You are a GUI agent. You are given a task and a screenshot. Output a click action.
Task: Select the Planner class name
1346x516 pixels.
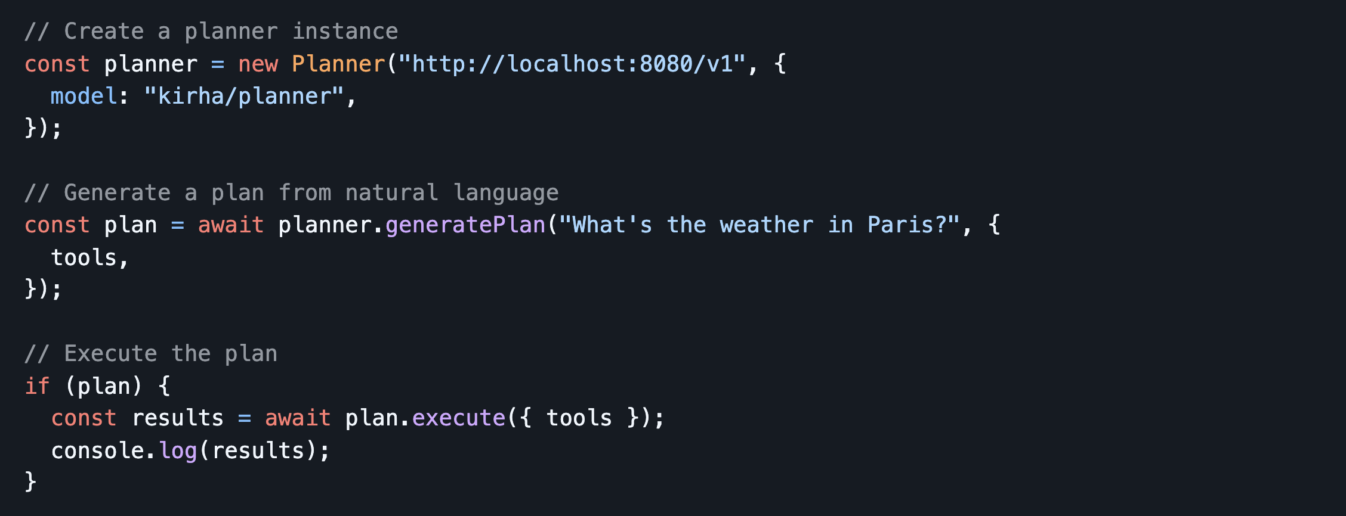coord(338,64)
